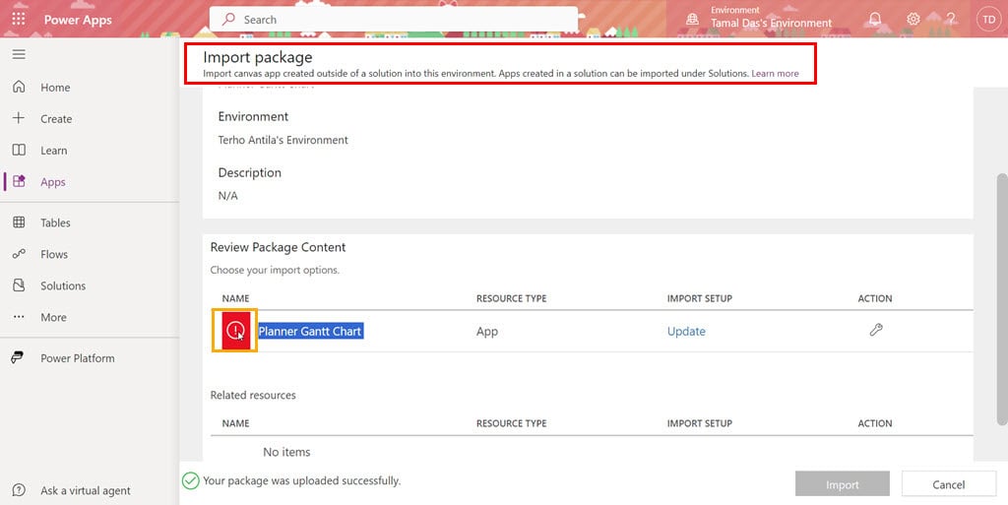Click the Update import setup link
This screenshot has width=1008, height=505.
686,332
